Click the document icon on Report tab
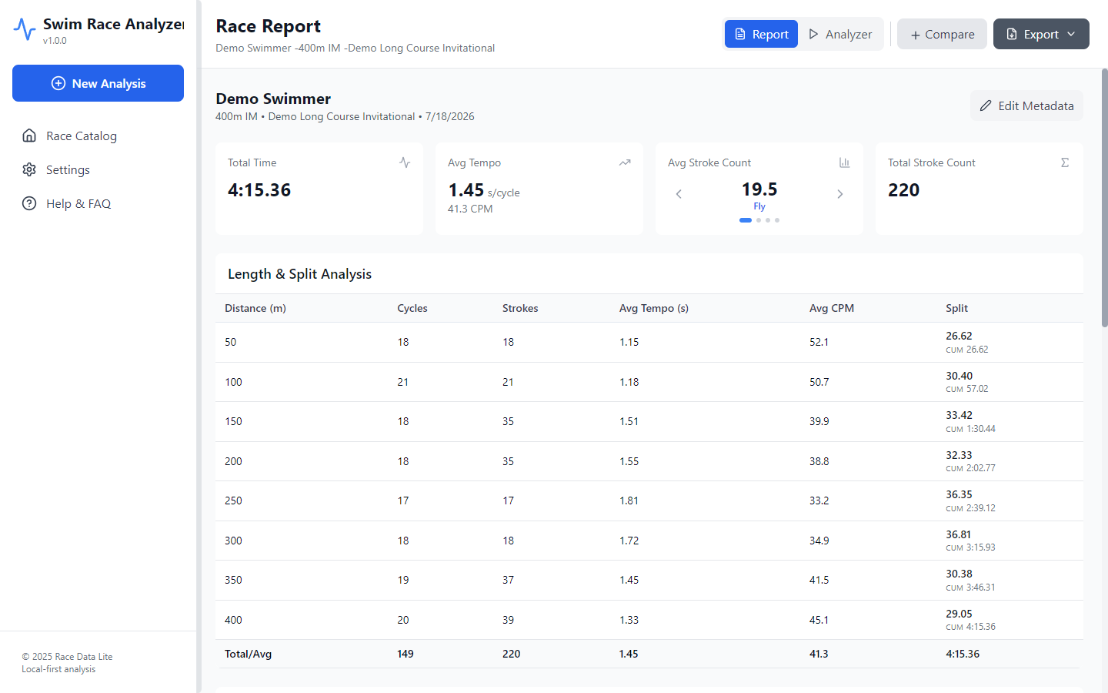This screenshot has width=1108, height=693. [740, 34]
